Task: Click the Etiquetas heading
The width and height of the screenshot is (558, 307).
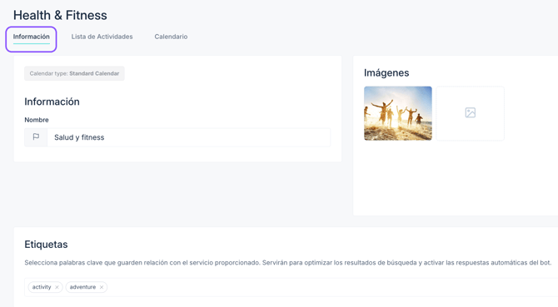Action: click(46, 245)
